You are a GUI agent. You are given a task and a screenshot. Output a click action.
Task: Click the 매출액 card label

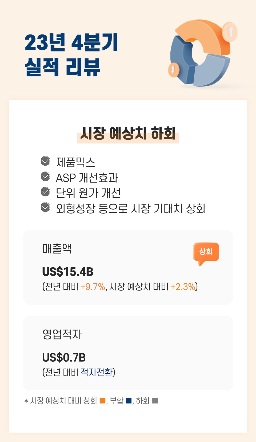pos(57,248)
